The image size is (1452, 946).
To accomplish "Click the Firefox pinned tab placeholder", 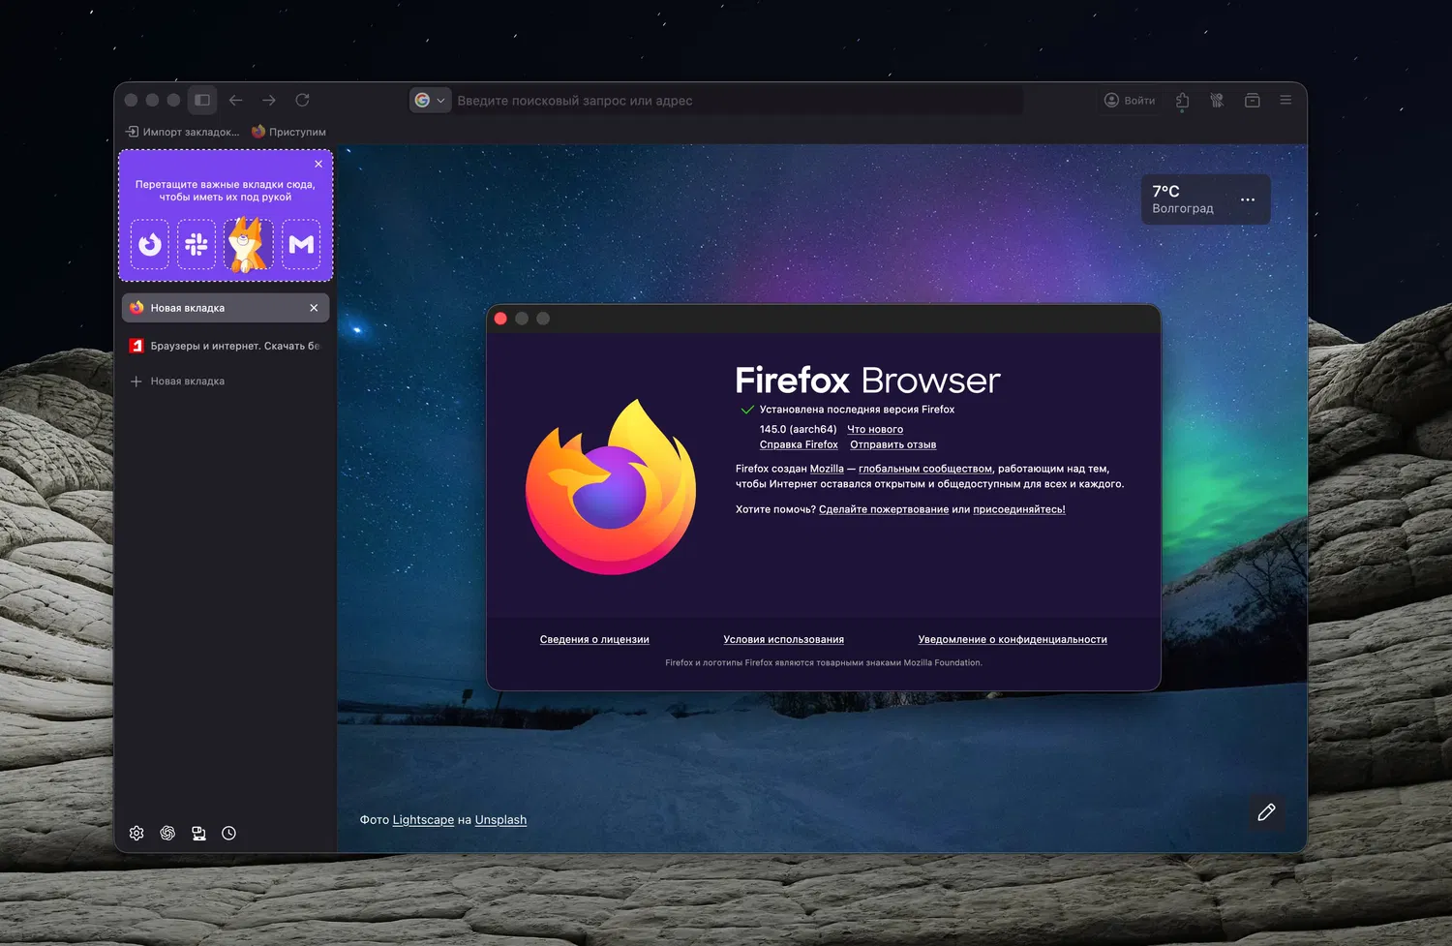I will coord(150,244).
